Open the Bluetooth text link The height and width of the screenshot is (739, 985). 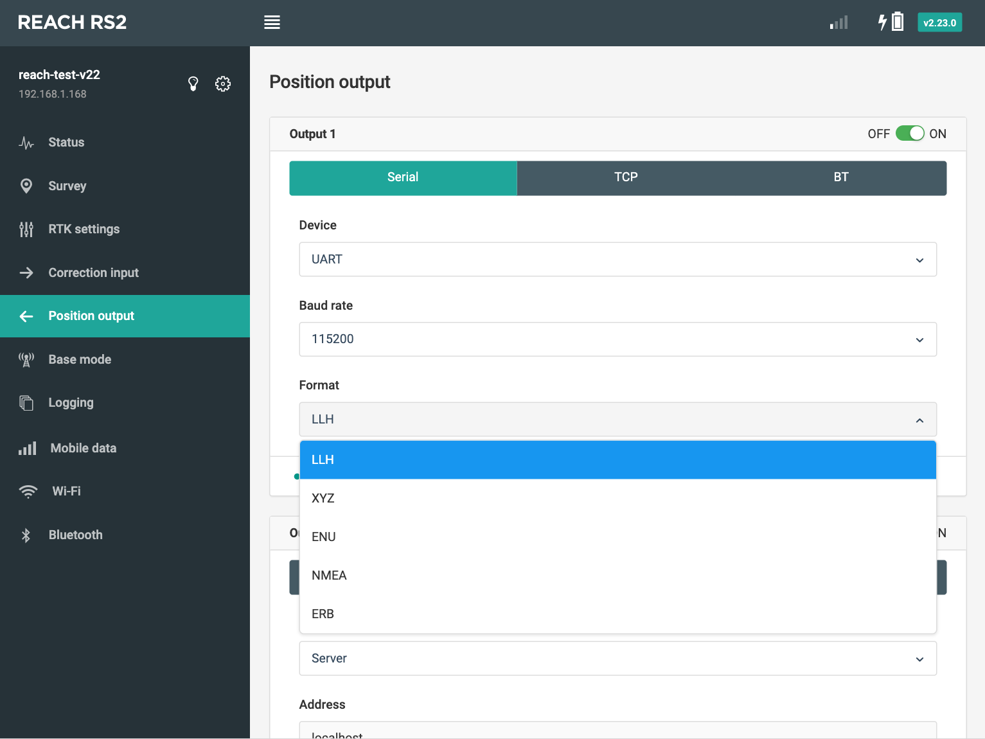76,535
